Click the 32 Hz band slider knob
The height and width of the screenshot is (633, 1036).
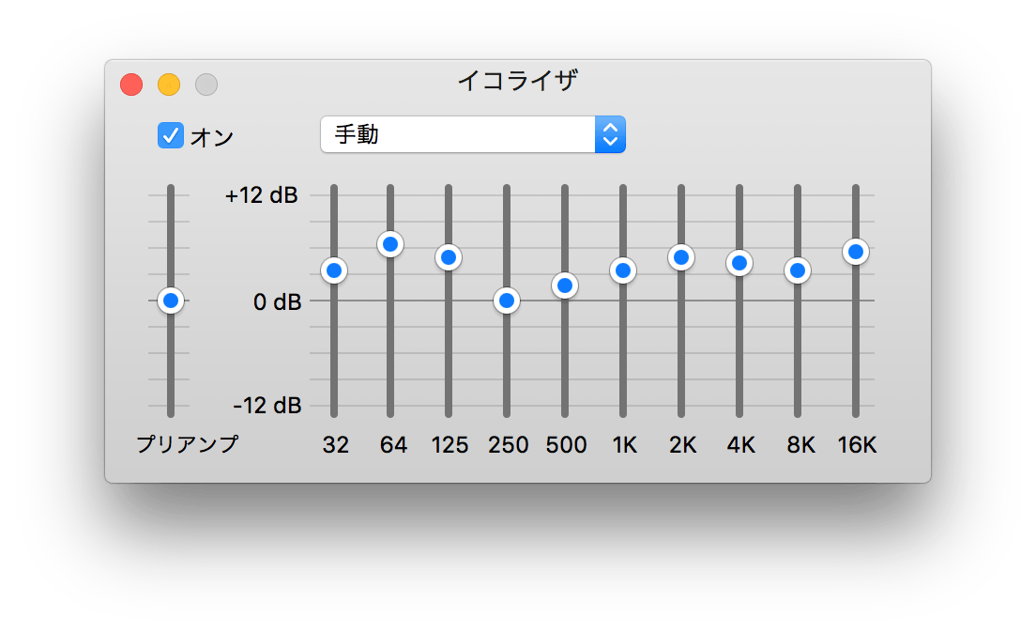pyautogui.click(x=334, y=270)
